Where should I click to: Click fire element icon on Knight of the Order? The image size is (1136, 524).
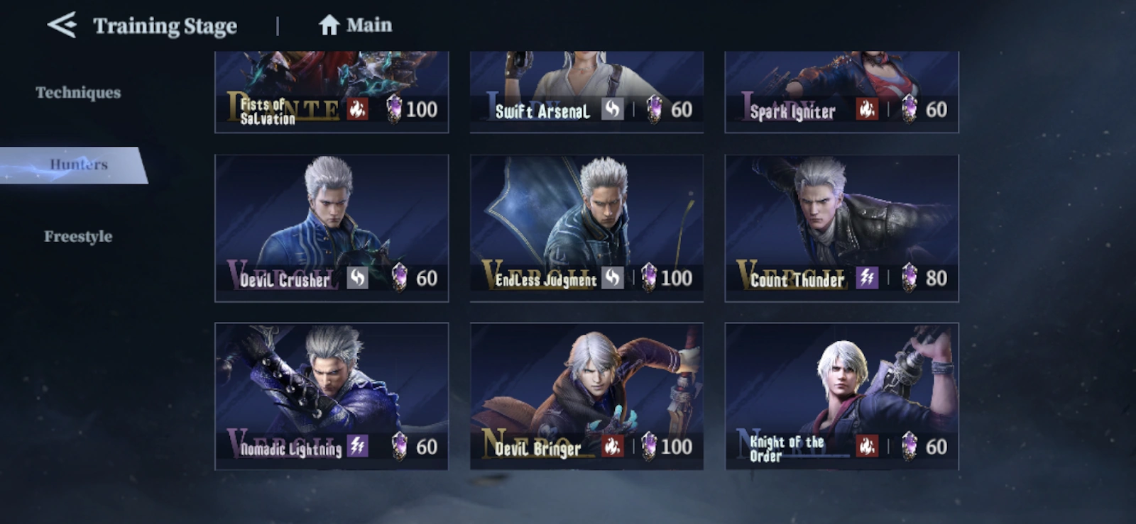(x=867, y=446)
